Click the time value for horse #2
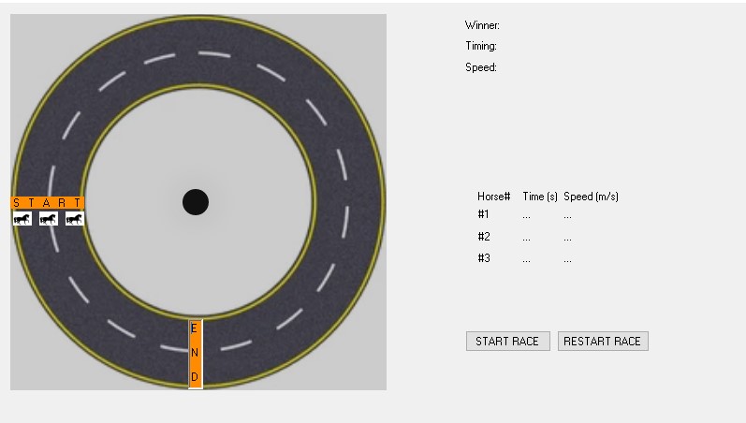Viewport: 746px width, 423px height. (x=526, y=238)
